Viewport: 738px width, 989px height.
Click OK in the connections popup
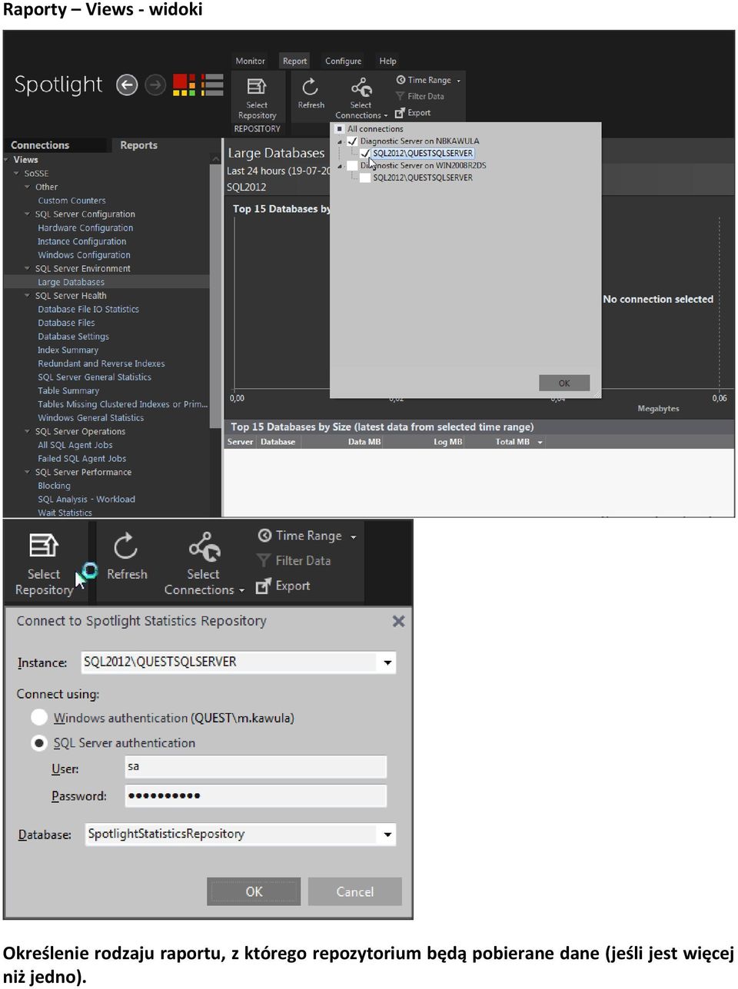point(564,383)
